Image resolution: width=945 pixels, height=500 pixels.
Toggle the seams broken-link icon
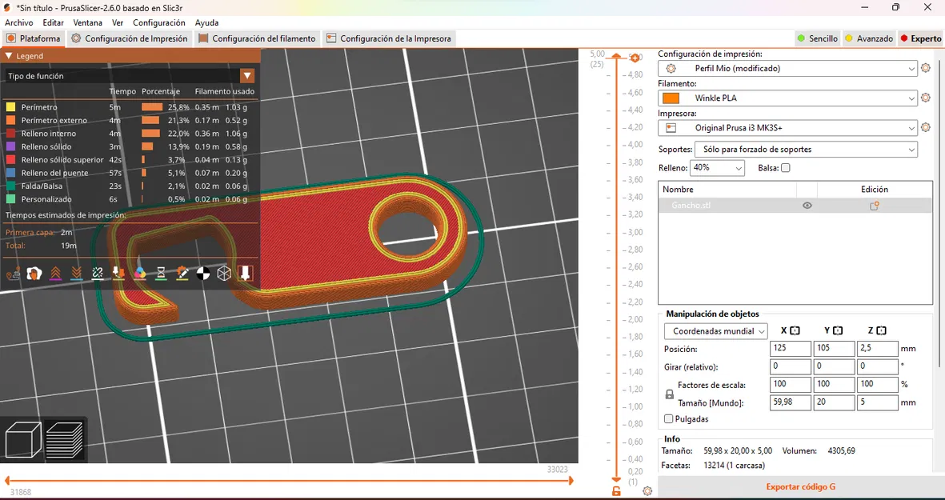(x=98, y=274)
